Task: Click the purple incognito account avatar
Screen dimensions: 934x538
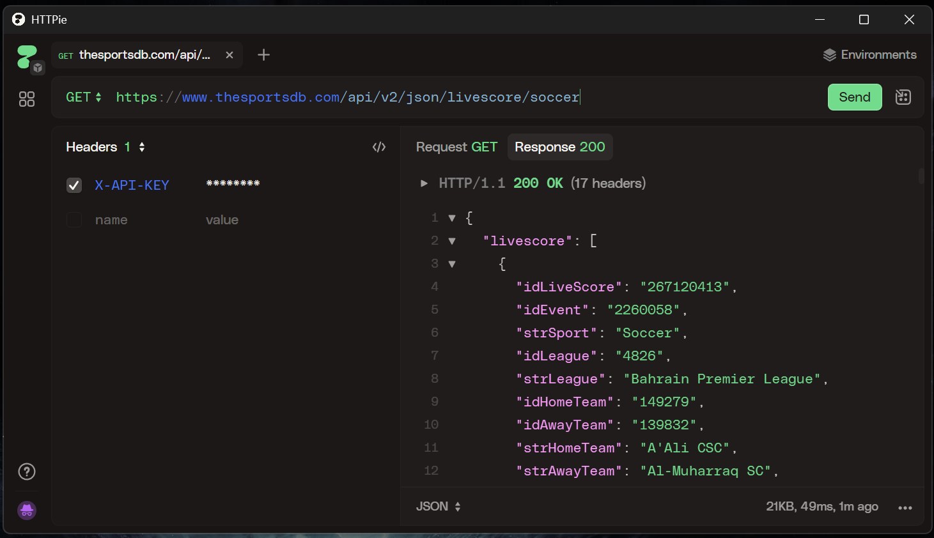Action: [x=27, y=510]
